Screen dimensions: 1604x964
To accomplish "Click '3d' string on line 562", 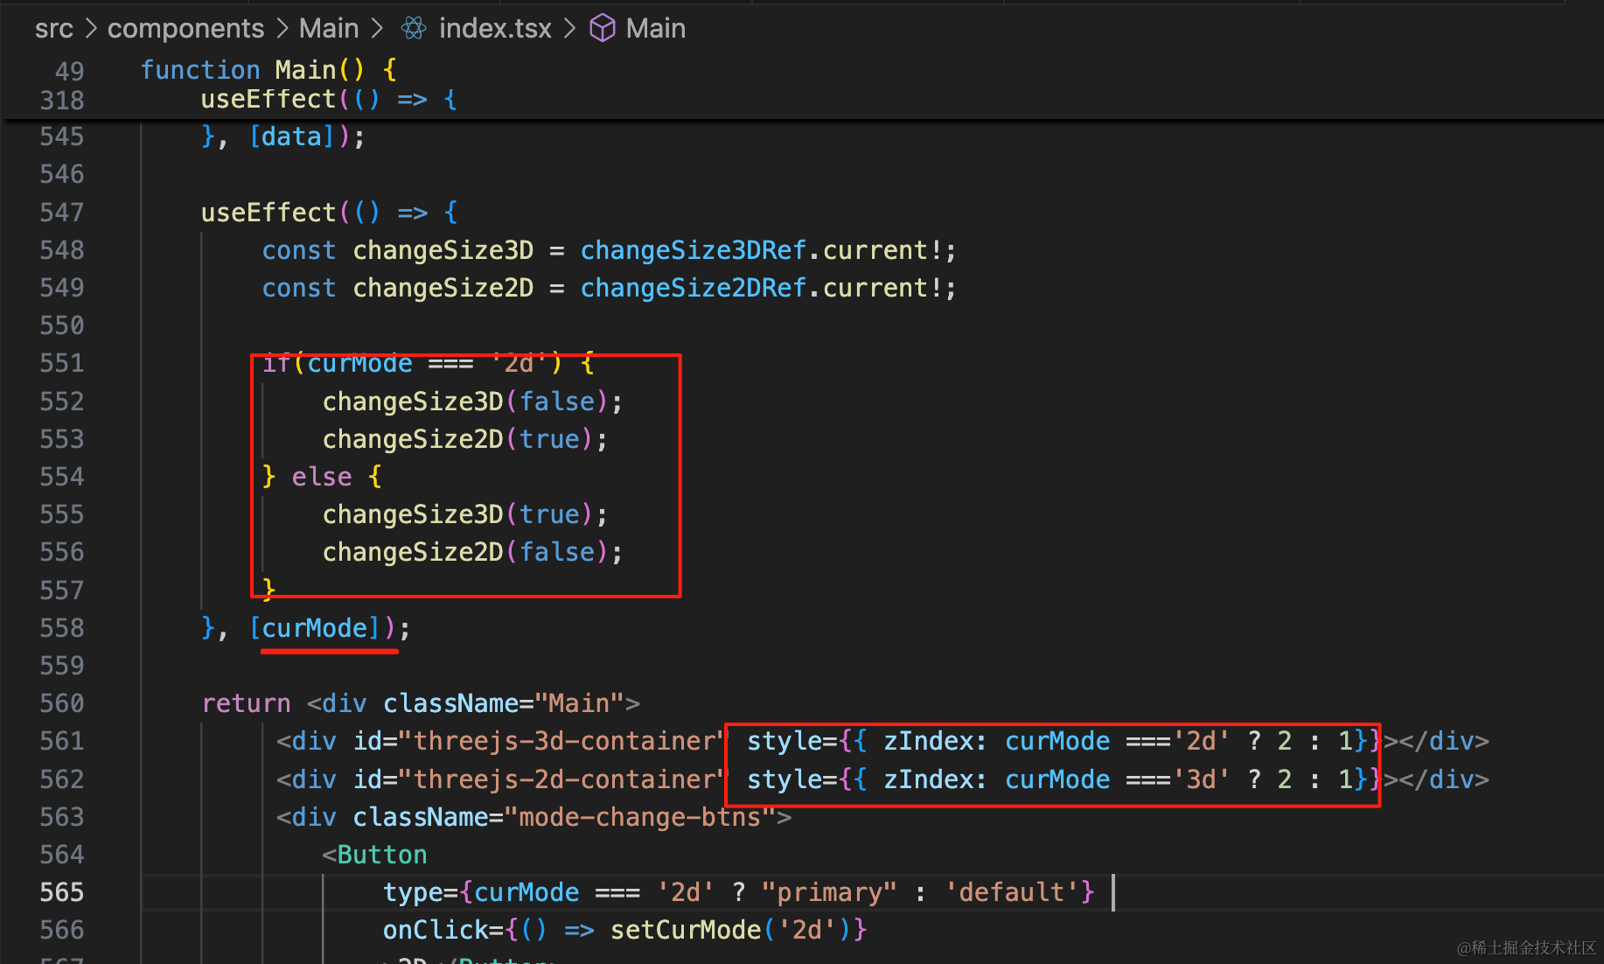I will 1201,779.
